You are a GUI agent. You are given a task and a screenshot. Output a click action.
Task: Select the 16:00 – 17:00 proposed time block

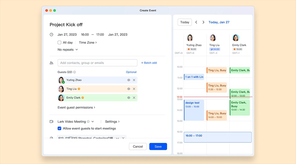click(x=218, y=137)
